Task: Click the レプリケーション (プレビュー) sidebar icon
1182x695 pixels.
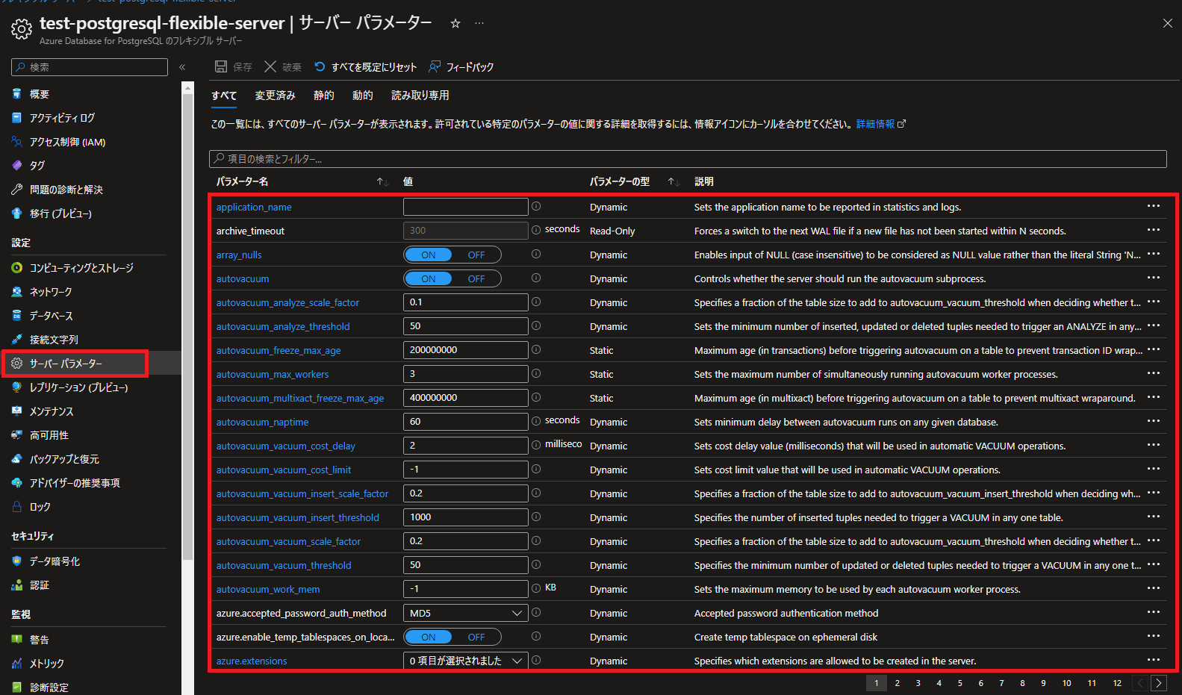Action: pos(17,387)
